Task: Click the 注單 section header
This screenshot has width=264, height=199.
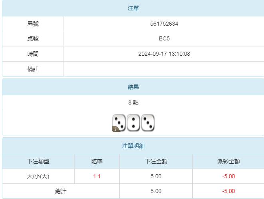Action: pyautogui.click(x=133, y=8)
